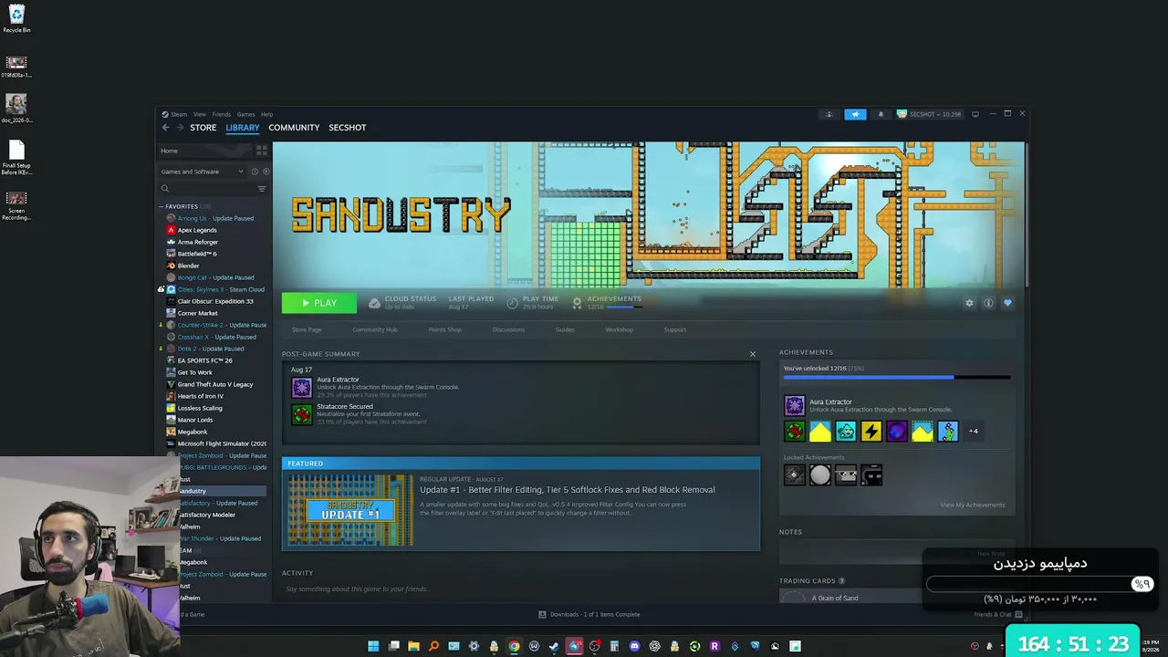1168x657 pixels.
Task: Open the blue announcements megaphone button
Action: tap(855, 114)
